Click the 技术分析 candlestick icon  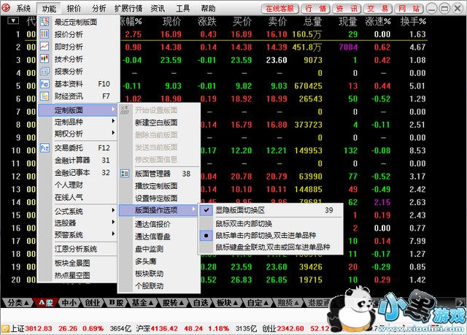[45, 58]
